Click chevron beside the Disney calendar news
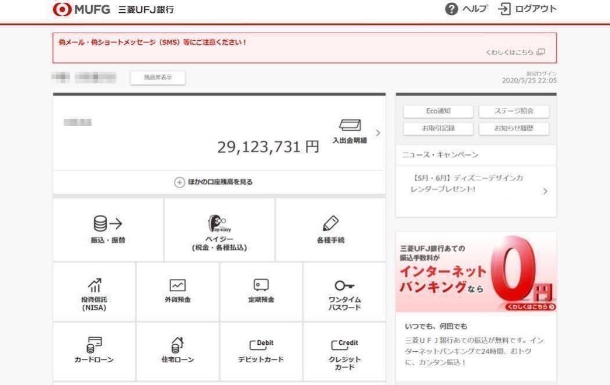Viewport: 610px width, 385px height. point(545,192)
